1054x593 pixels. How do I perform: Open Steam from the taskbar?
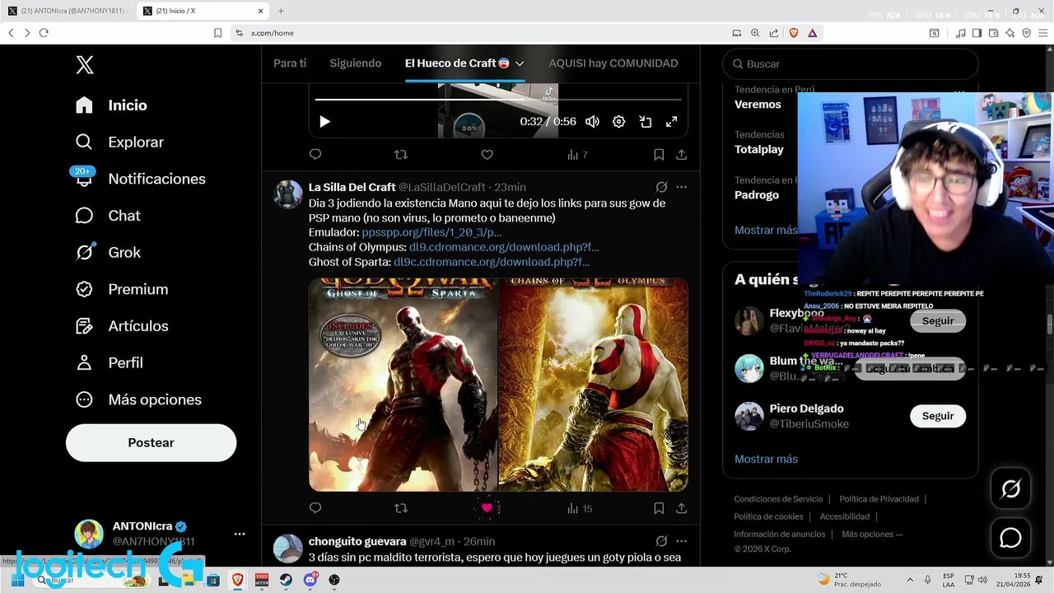[x=286, y=580]
